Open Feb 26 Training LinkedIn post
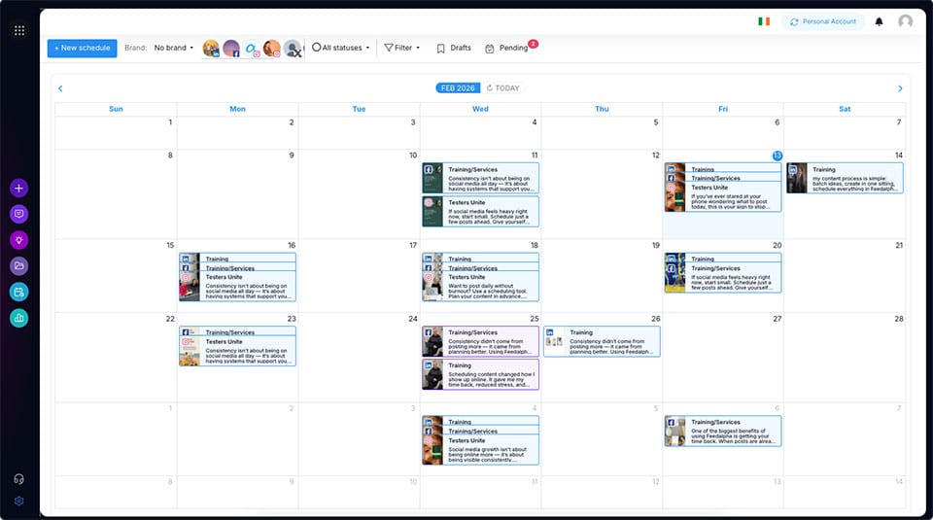 (602, 341)
